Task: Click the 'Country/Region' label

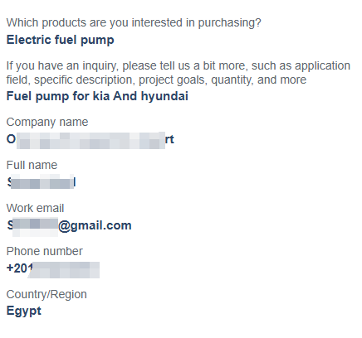Action: (46, 295)
